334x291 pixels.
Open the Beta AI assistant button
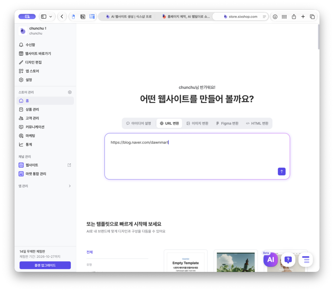pos(270,260)
